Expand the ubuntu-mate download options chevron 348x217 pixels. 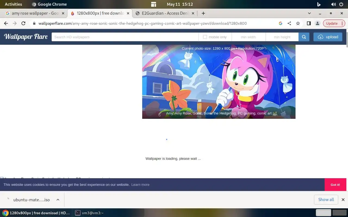tap(58, 200)
